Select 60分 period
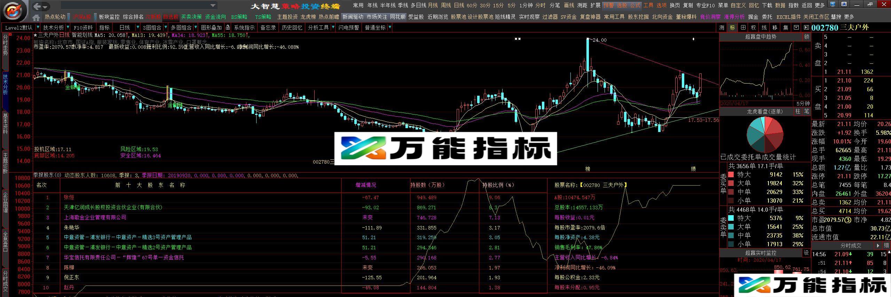This screenshot has width=891, height=297. (x=472, y=5)
